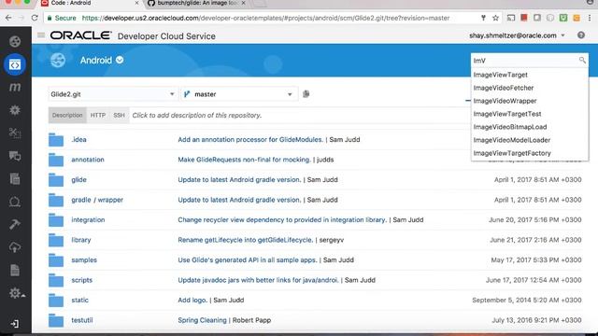Open the static folder link
Image resolution: width=598 pixels, height=336 pixels.
click(79, 301)
